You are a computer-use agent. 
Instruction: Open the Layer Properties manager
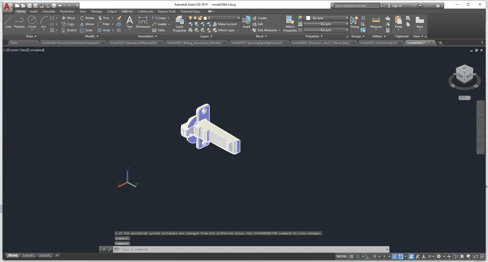click(180, 24)
